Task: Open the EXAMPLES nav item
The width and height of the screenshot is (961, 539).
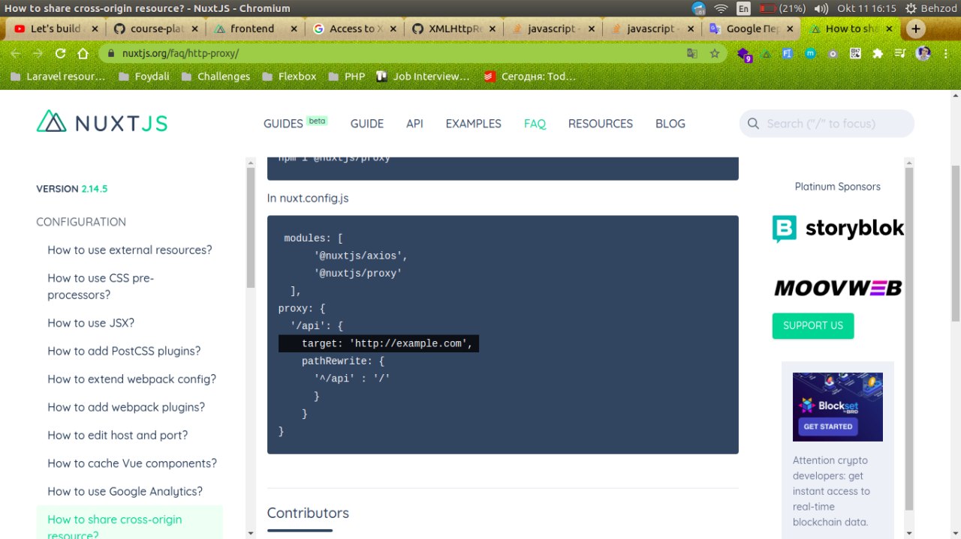Action: [474, 124]
